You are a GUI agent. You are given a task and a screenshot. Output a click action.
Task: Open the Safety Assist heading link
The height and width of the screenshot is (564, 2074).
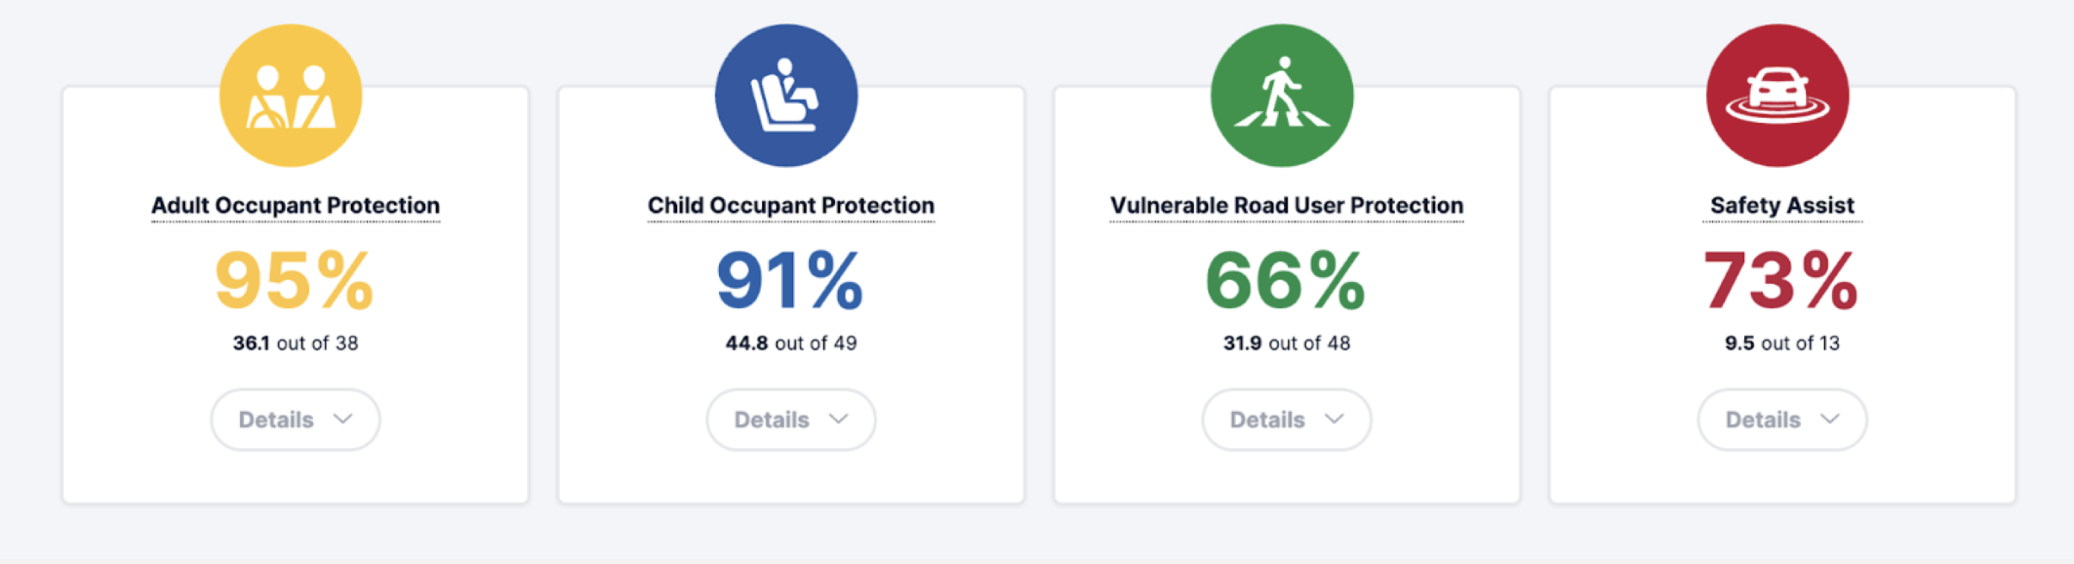1782,206
